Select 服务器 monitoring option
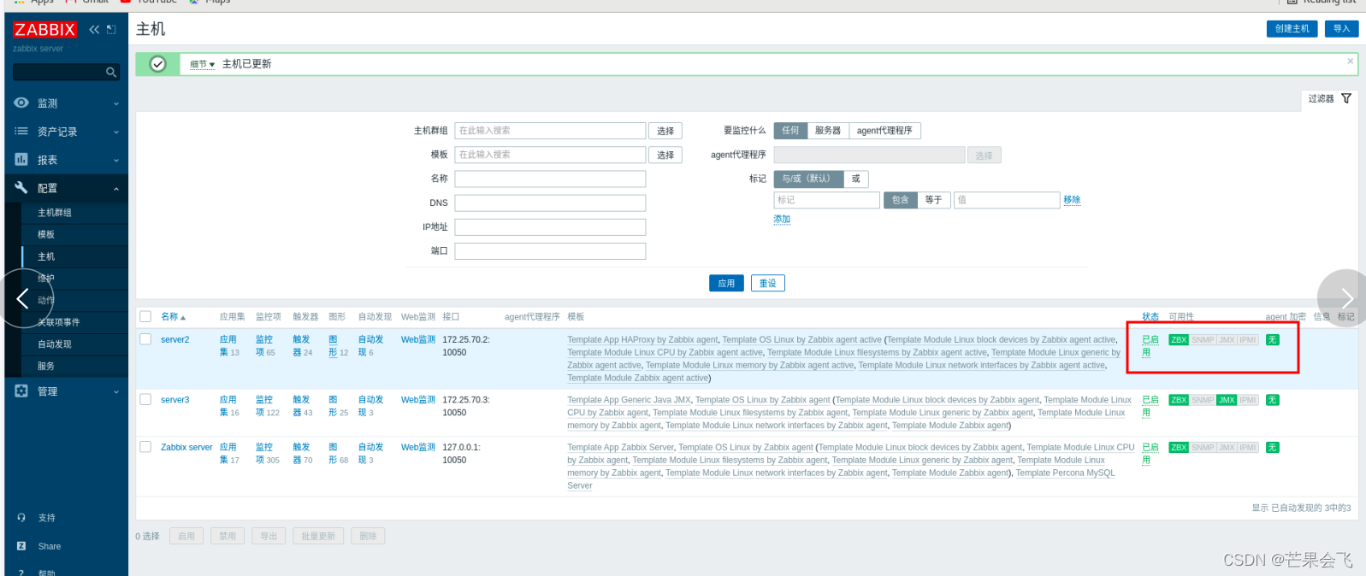This screenshot has width=1366, height=576. point(828,131)
